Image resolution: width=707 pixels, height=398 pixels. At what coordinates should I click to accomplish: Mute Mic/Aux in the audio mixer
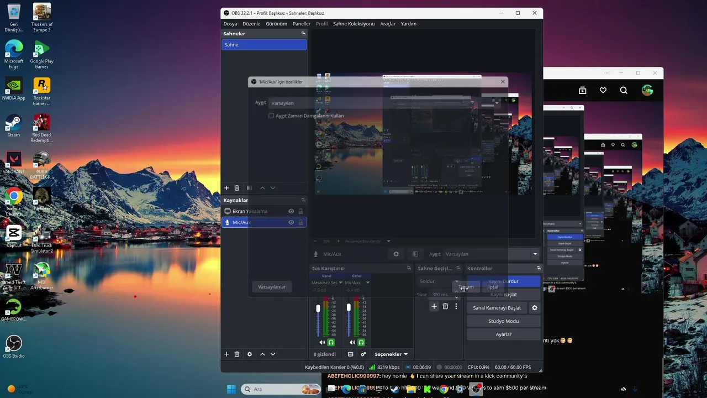click(352, 343)
